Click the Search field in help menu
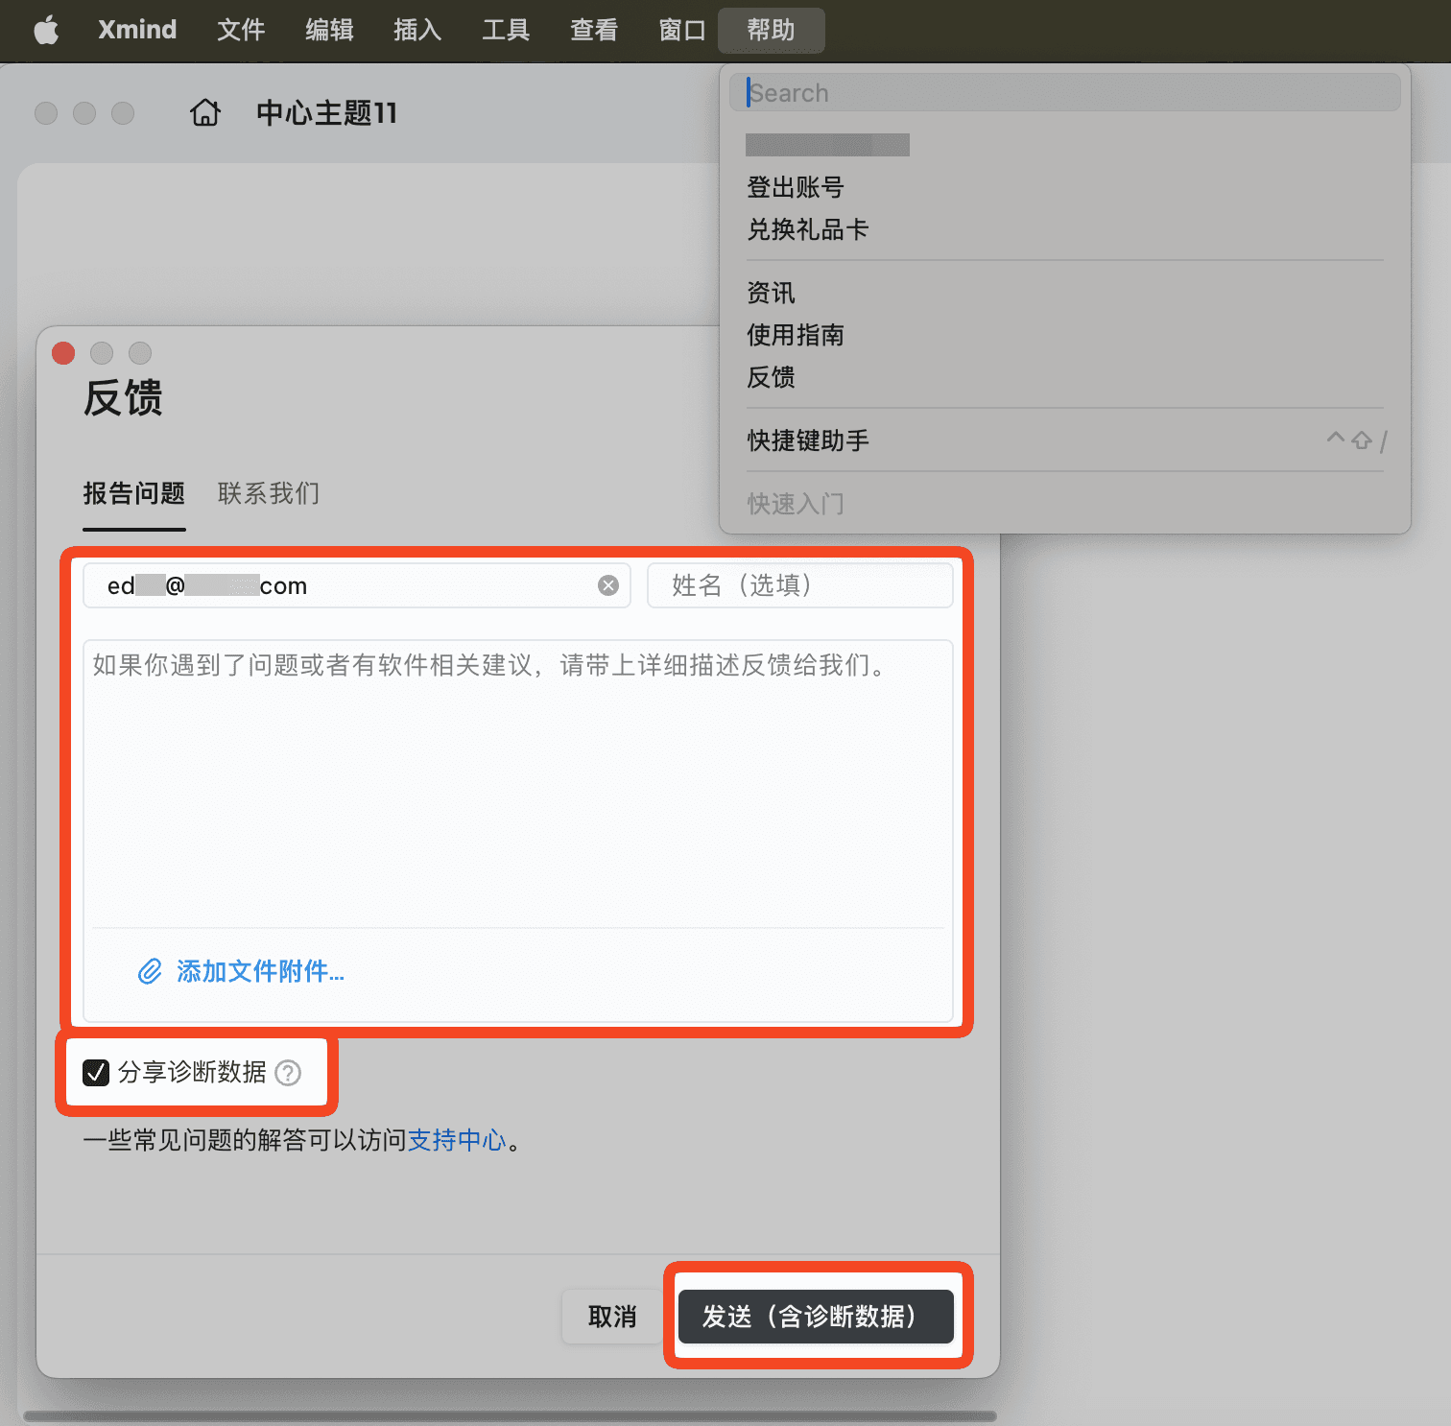Viewport: 1451px width, 1426px height. coord(1064,93)
